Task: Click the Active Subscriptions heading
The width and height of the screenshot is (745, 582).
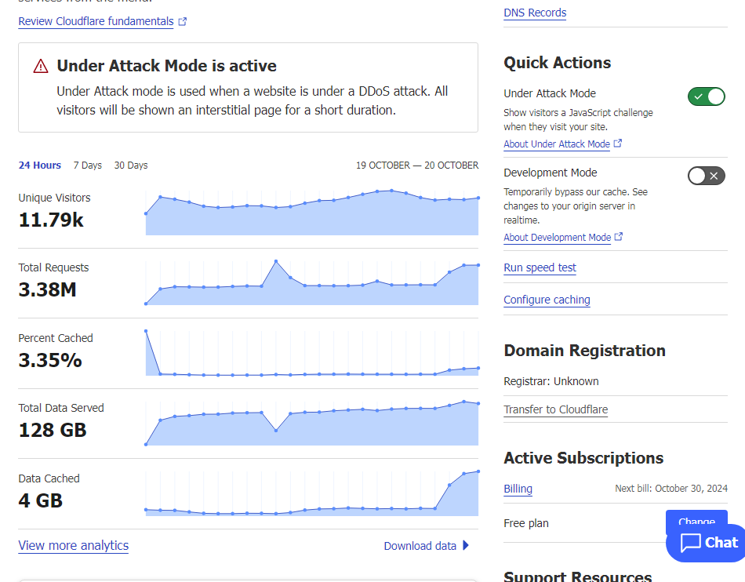Action: pos(583,458)
